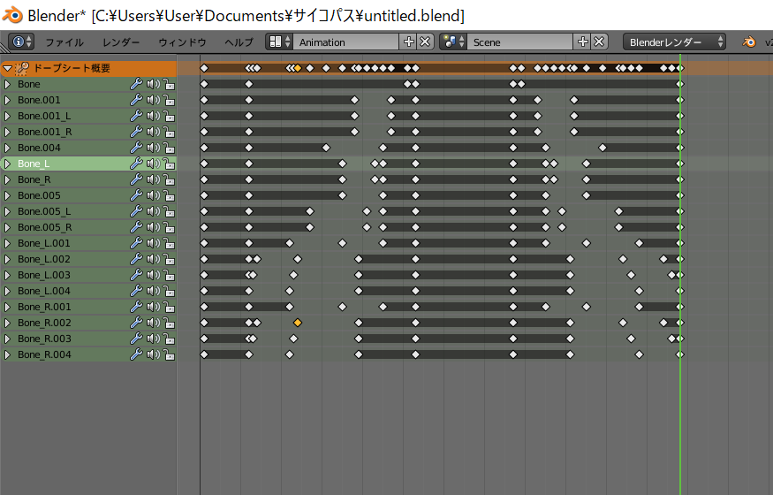Click the wrench icon on the Bone_L.004 row
Viewport: 773px width, 495px height.
136,291
